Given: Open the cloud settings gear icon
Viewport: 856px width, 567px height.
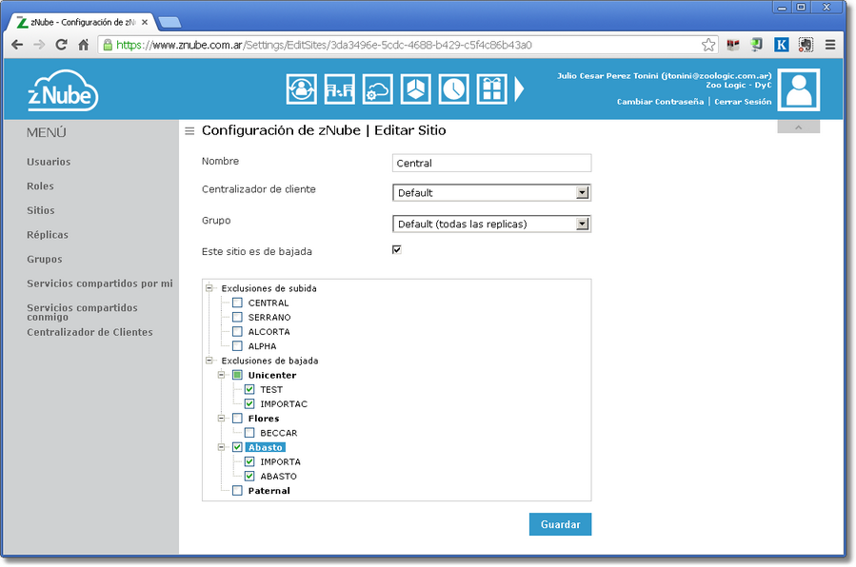Looking at the screenshot, I should (377, 89).
